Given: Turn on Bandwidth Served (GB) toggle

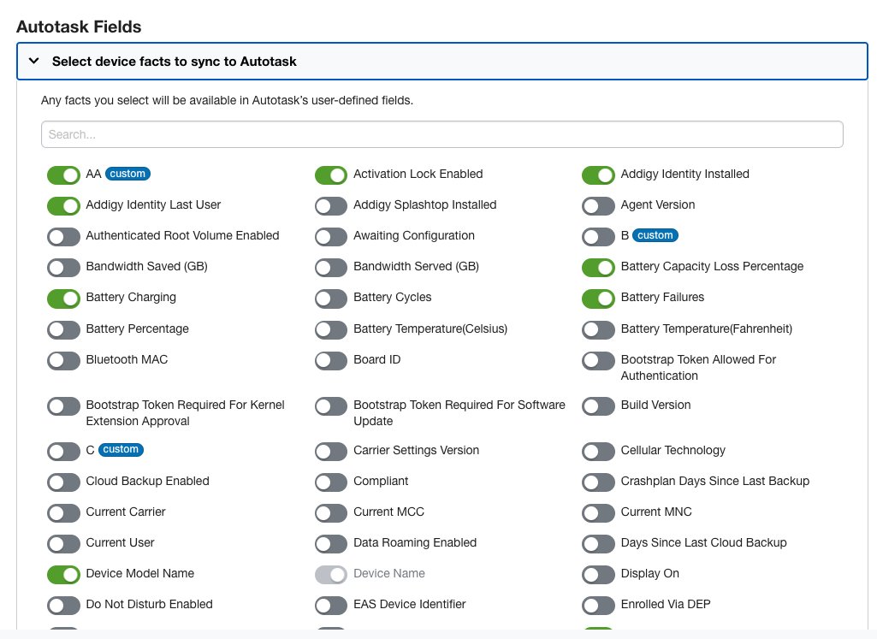Looking at the screenshot, I should pyautogui.click(x=331, y=267).
